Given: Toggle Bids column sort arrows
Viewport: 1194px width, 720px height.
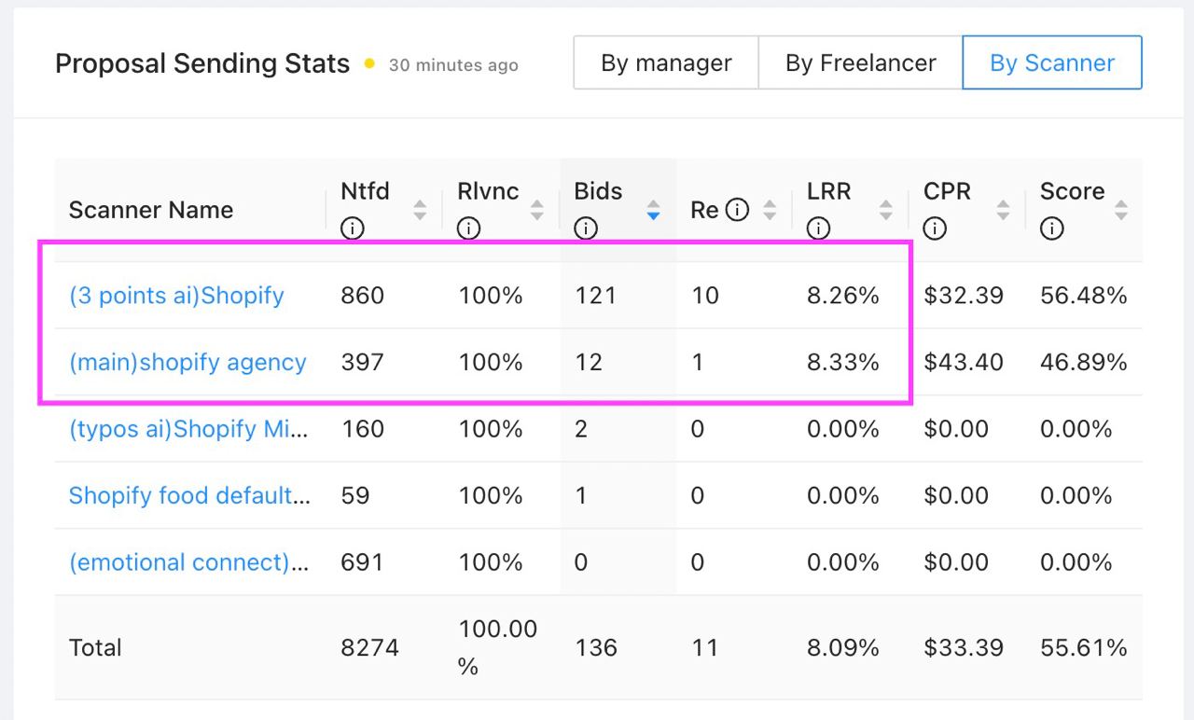Looking at the screenshot, I should point(653,210).
